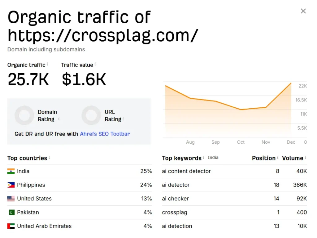Image resolution: width=317 pixels, height=238 pixels.
Task: Click the info icon beside Organic traffic
Action: 48,64
